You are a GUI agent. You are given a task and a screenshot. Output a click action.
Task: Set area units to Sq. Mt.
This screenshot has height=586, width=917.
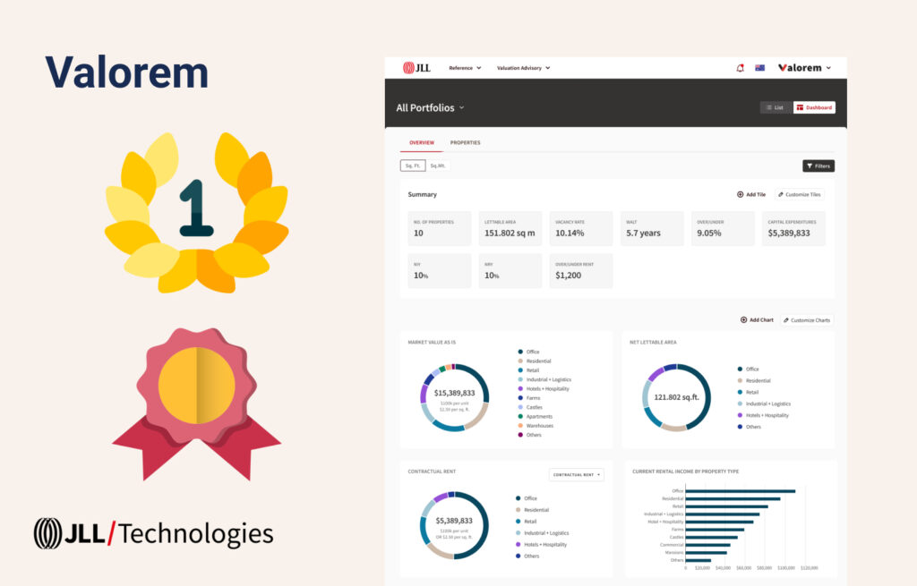pos(438,166)
